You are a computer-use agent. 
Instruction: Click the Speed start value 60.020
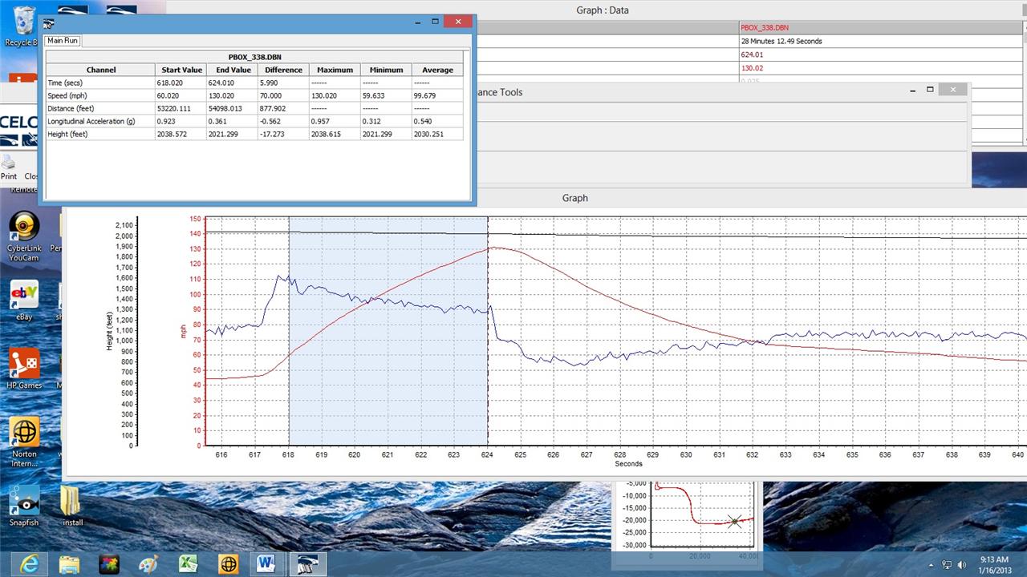(x=171, y=95)
